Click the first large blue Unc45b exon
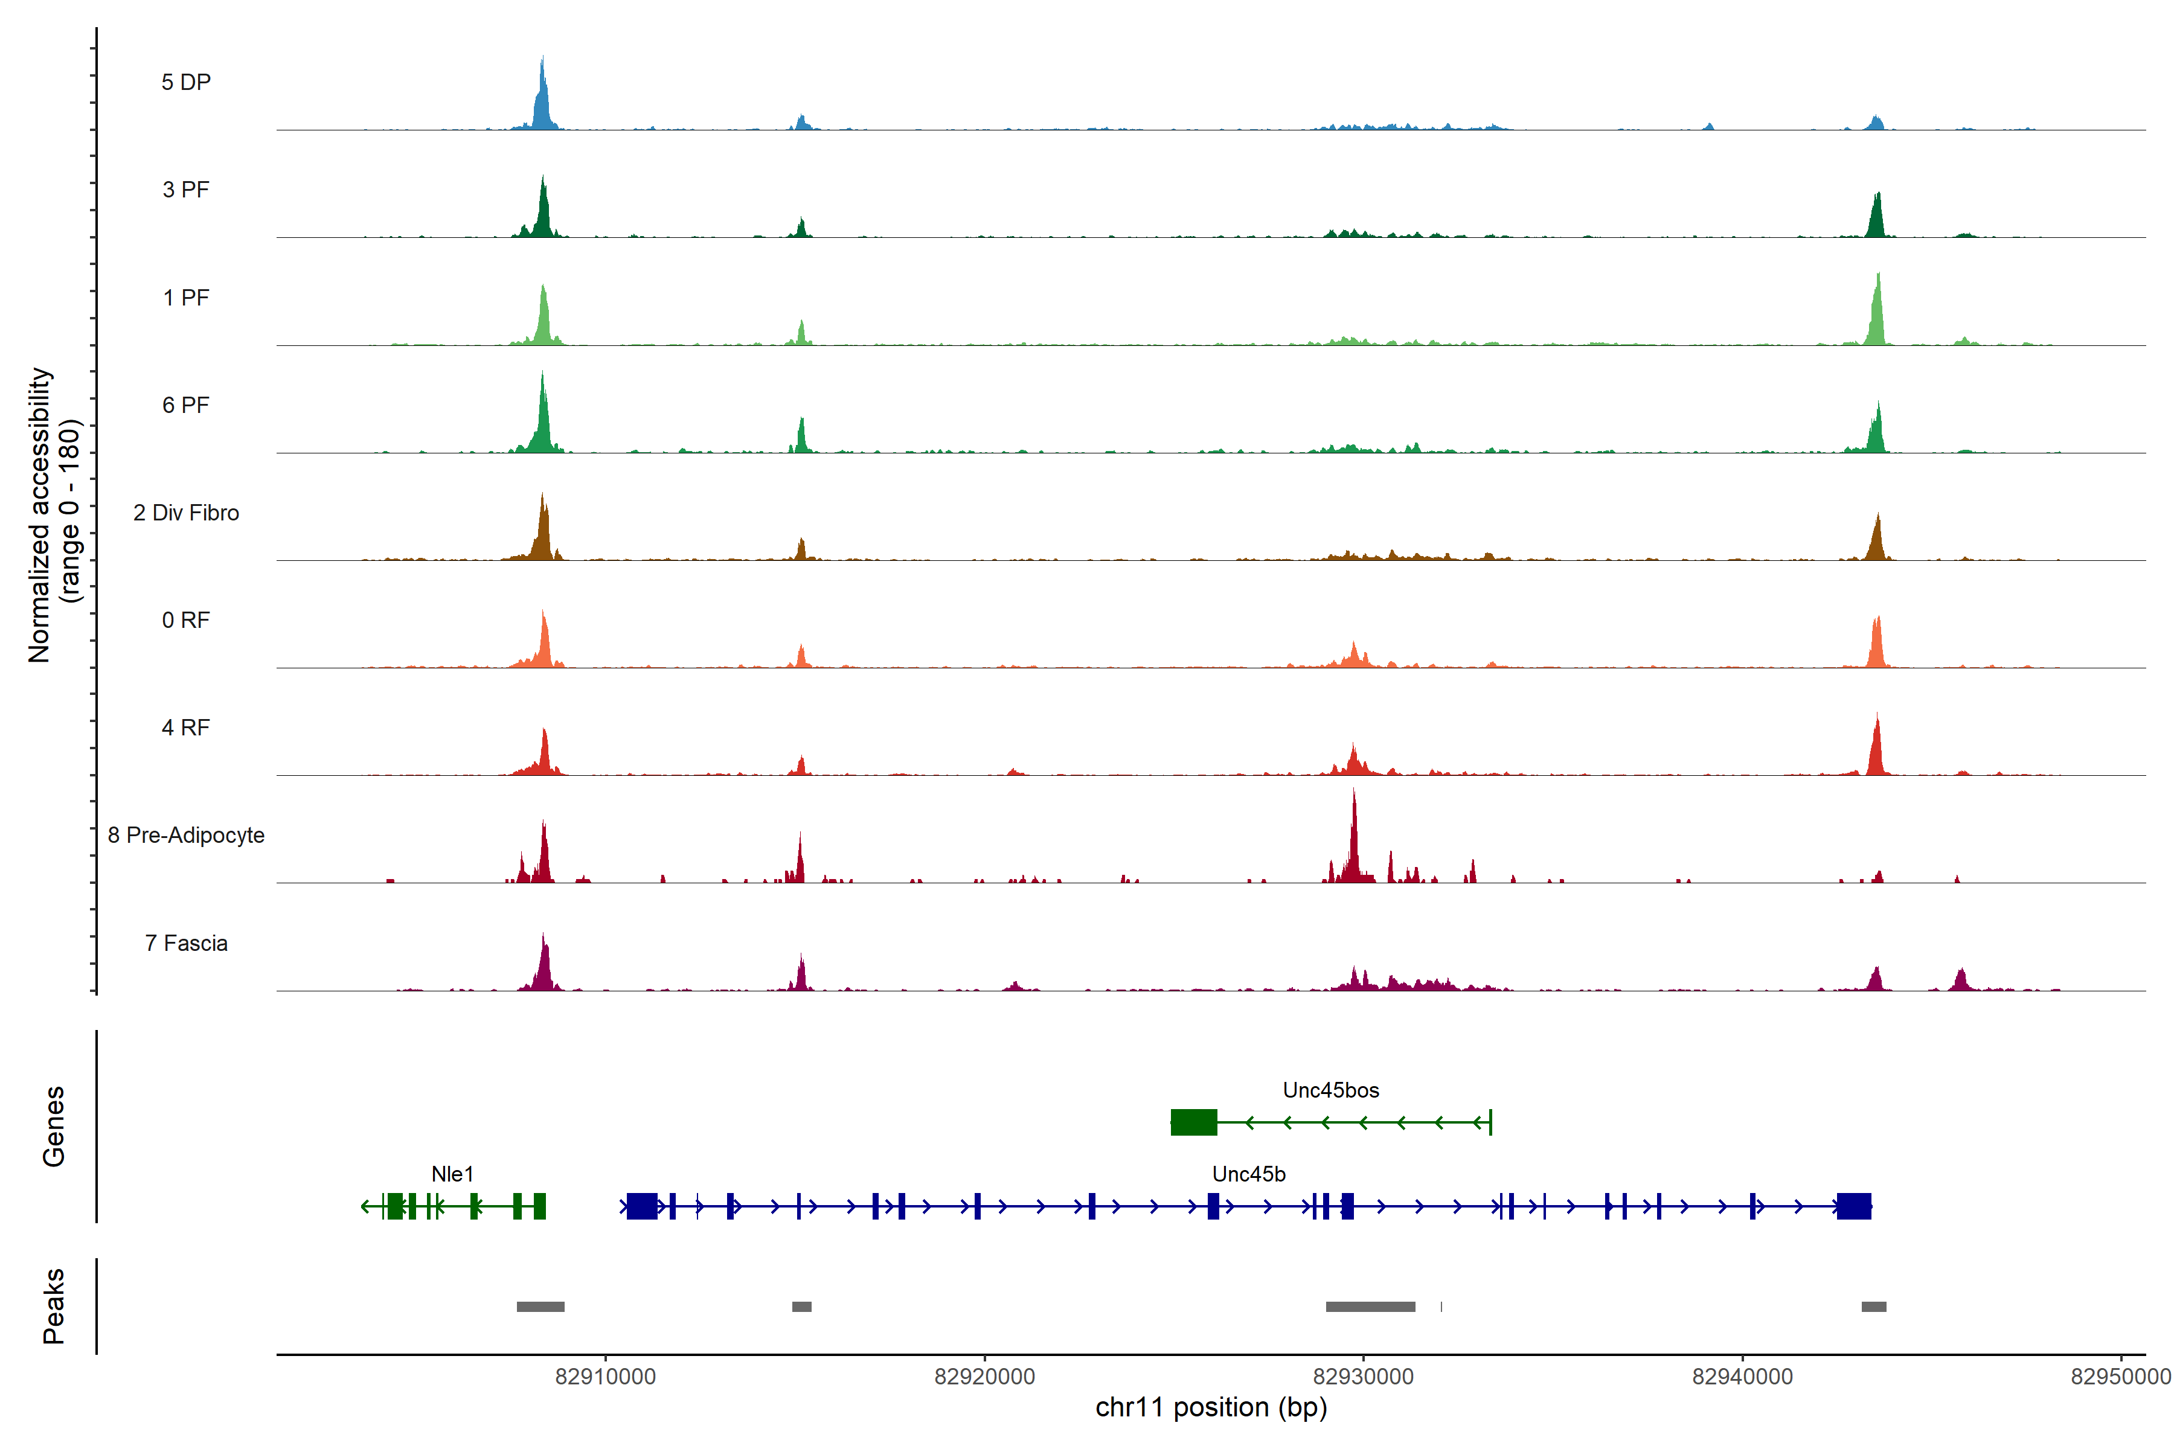2174x1449 pixels. 641,1206
